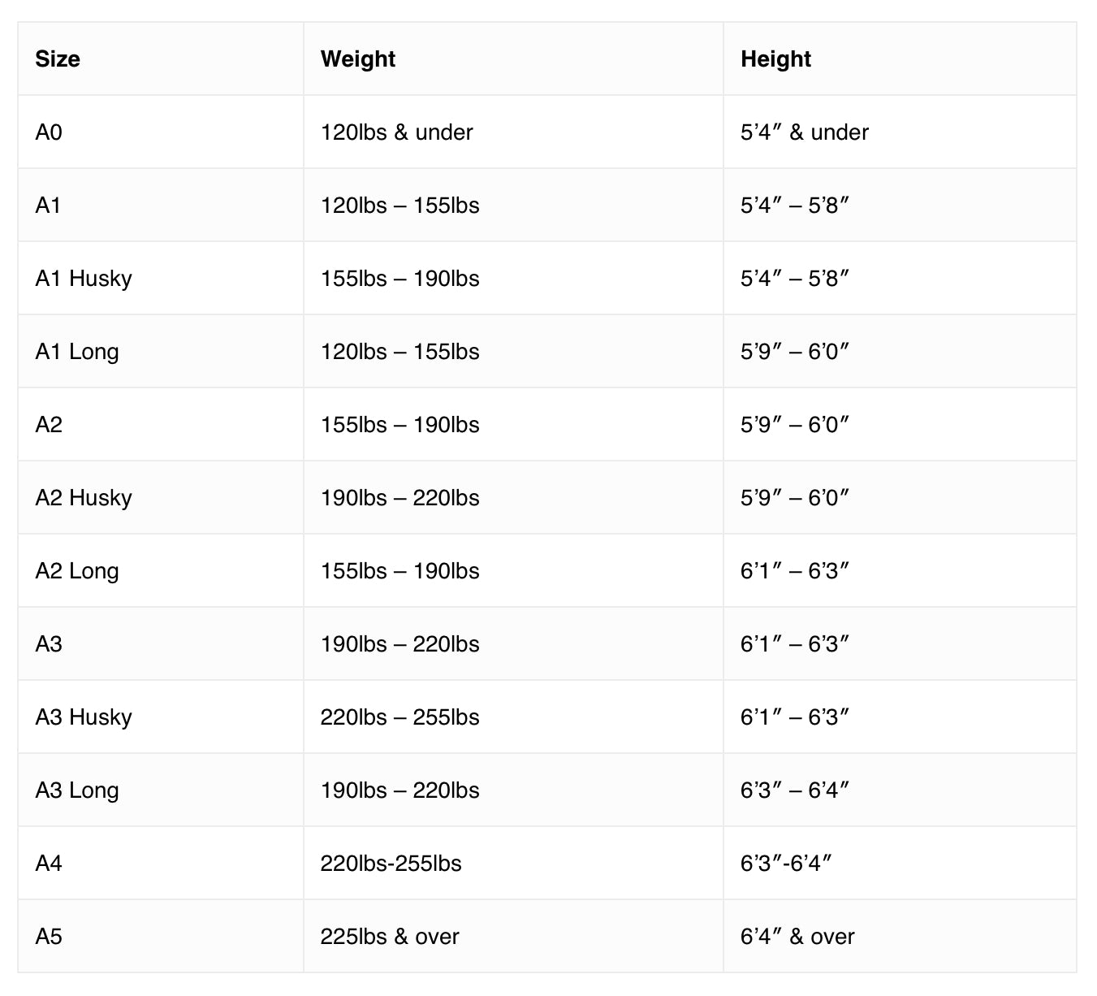Click the weight cell for A2 Long

pyautogui.click(x=399, y=571)
